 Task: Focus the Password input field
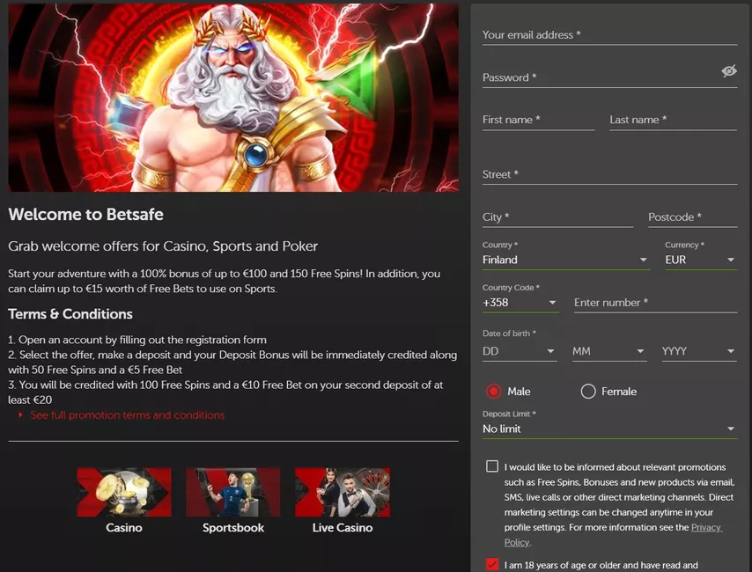[x=609, y=77]
